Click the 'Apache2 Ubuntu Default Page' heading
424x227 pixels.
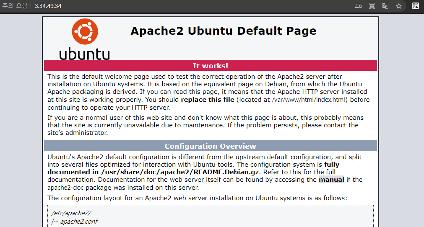224,31
